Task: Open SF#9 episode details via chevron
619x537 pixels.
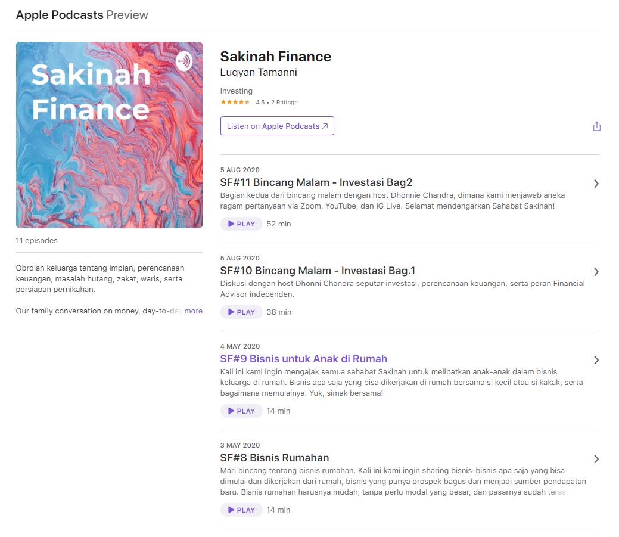Action: tap(596, 360)
